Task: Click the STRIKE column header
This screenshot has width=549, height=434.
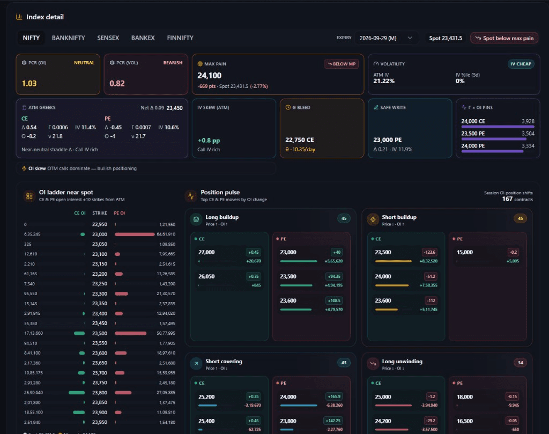Action: (99, 213)
